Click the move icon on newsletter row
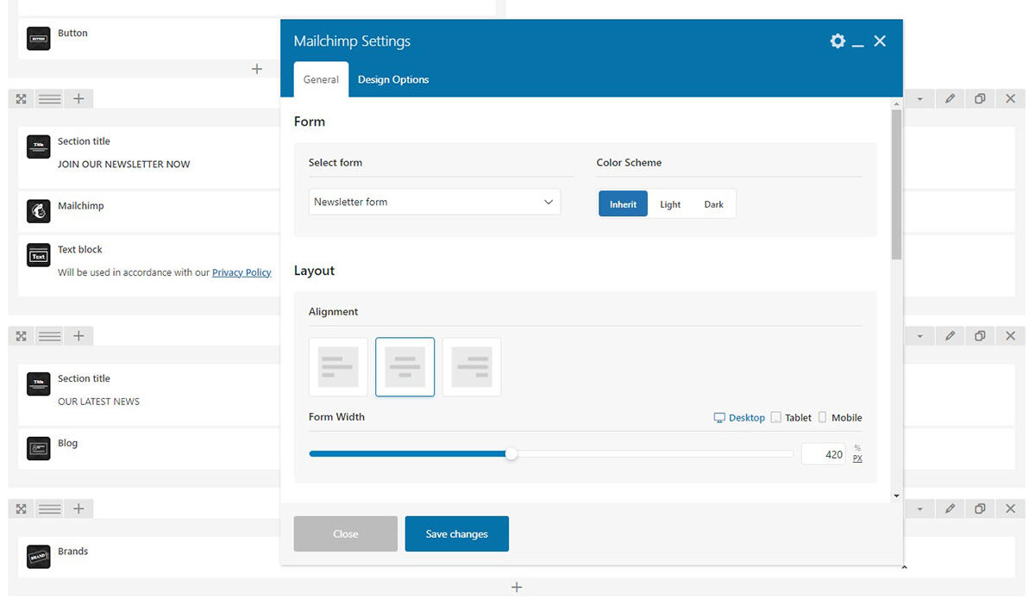The width and height of the screenshot is (1035, 605). coord(21,99)
